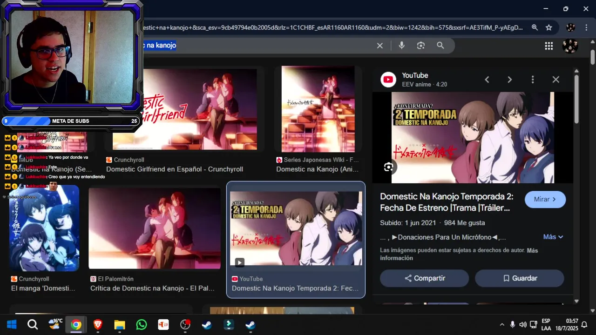Screen dimensions: 596x335
Task: Select Series Japonesas Wiki classroom thumbnail
Action: (318, 109)
